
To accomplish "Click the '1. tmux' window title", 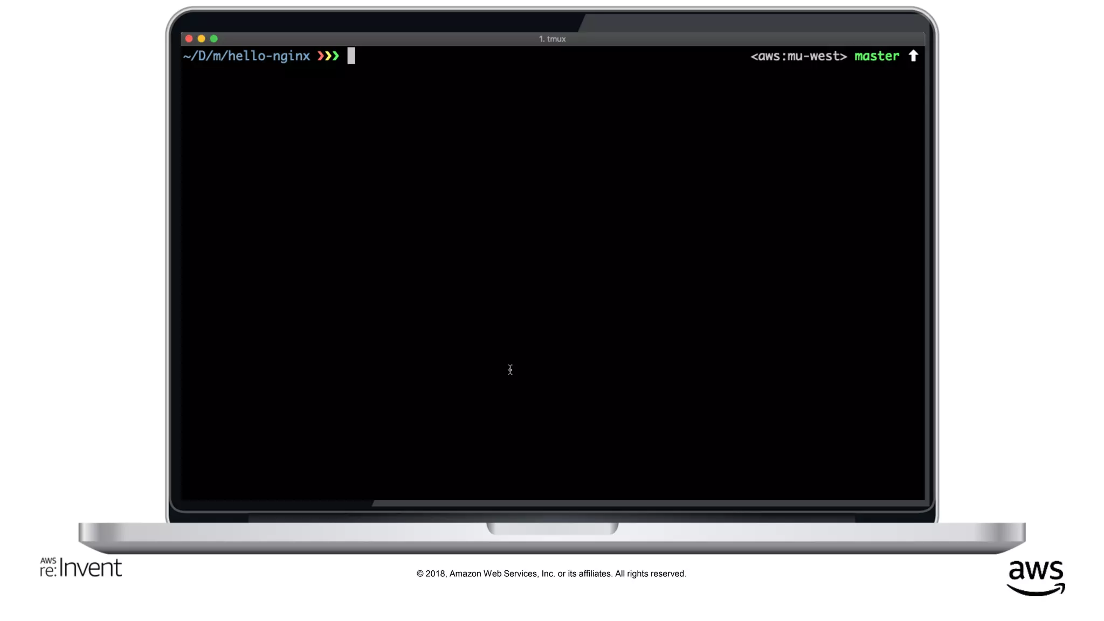I will click(552, 39).
